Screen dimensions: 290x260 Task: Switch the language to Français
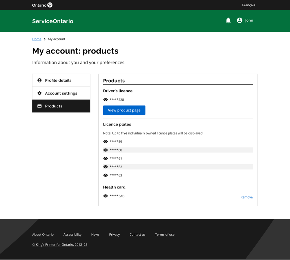tap(249, 5)
